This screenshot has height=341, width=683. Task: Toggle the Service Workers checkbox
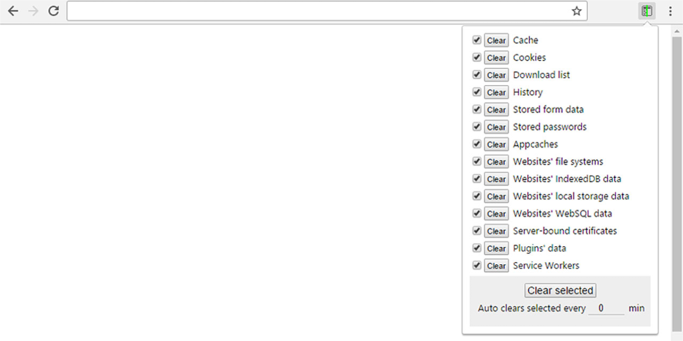[x=477, y=265]
